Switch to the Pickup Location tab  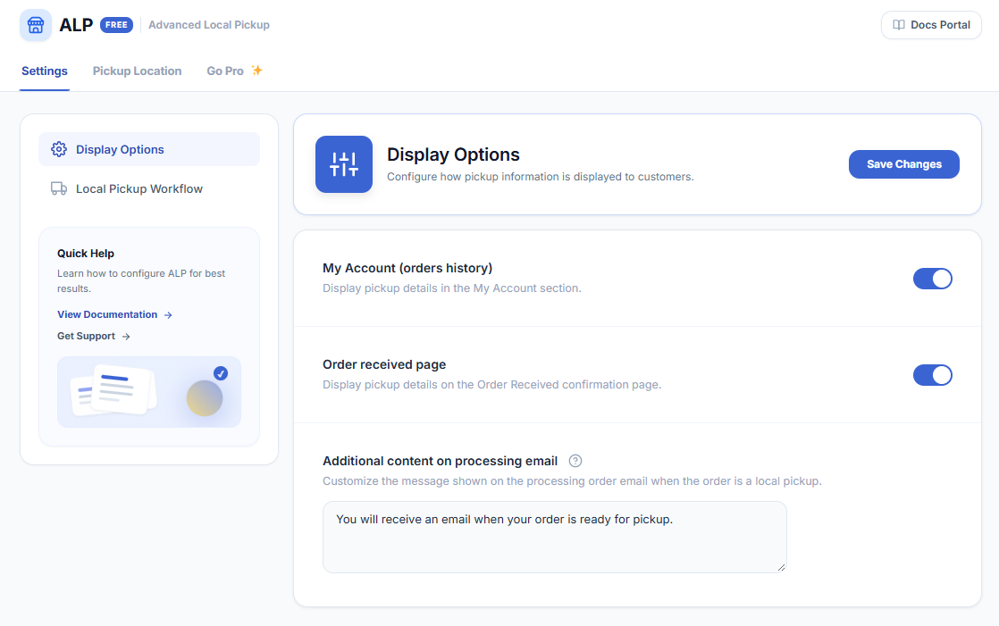(x=137, y=71)
